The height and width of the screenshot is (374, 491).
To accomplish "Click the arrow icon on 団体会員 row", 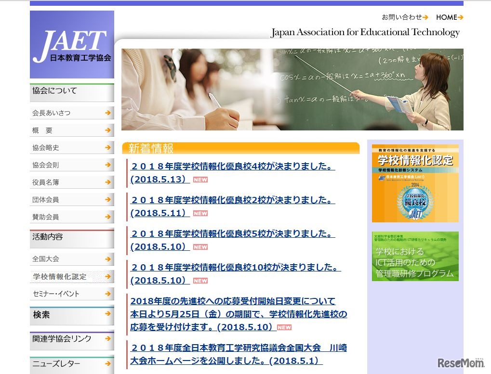I will tap(108, 199).
